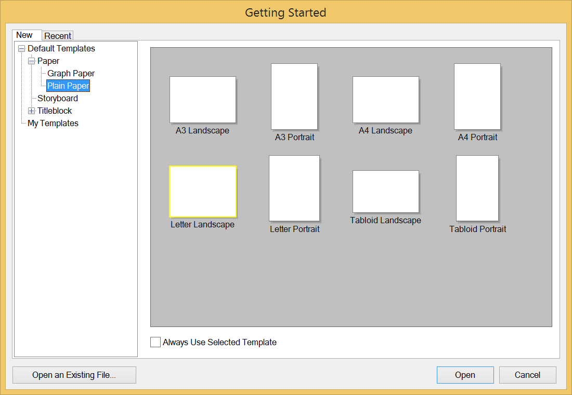
Task: Switch to the Recent tab
Action: [58, 36]
